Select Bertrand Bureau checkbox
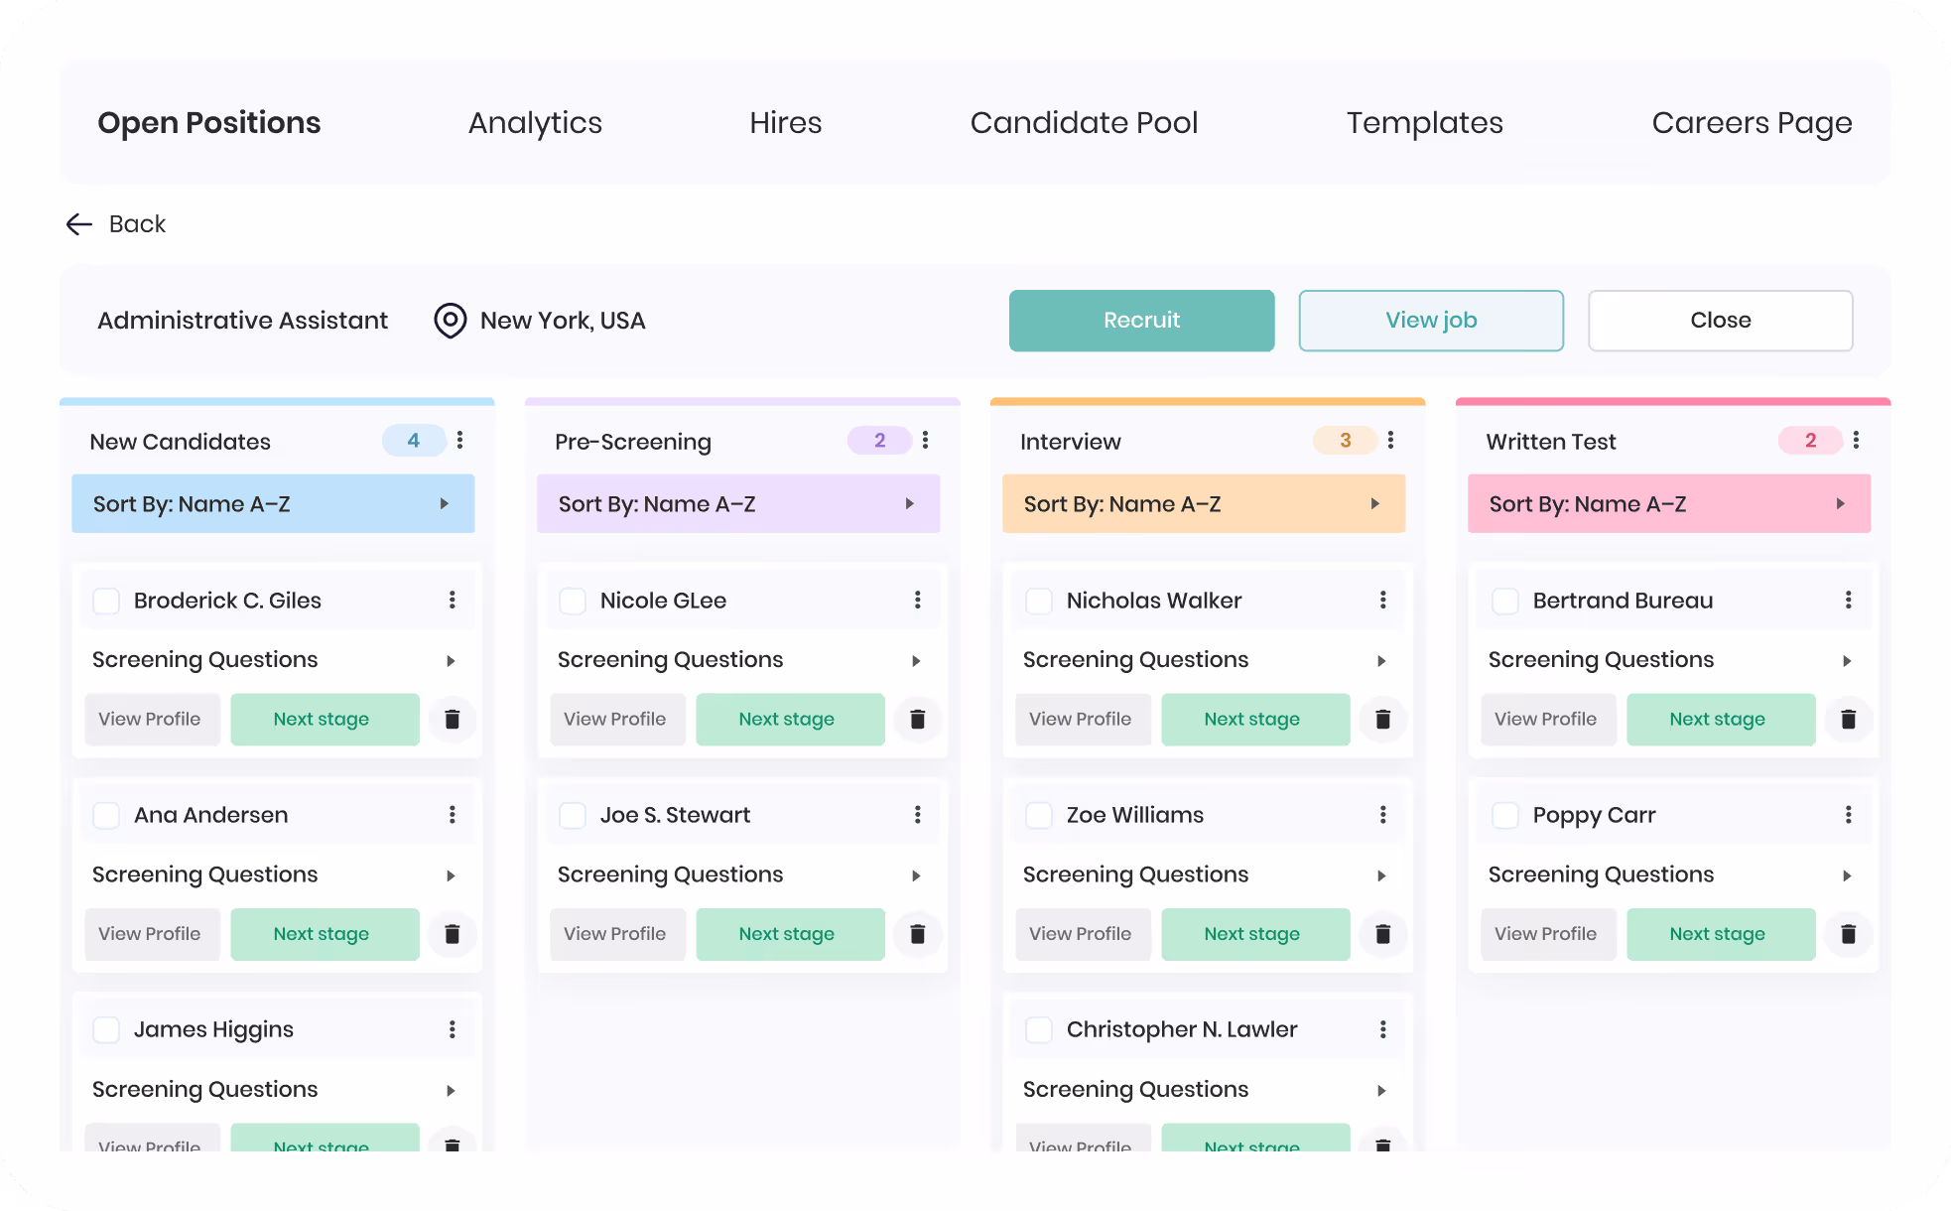Viewport: 1951px width, 1211px height. (x=1505, y=601)
